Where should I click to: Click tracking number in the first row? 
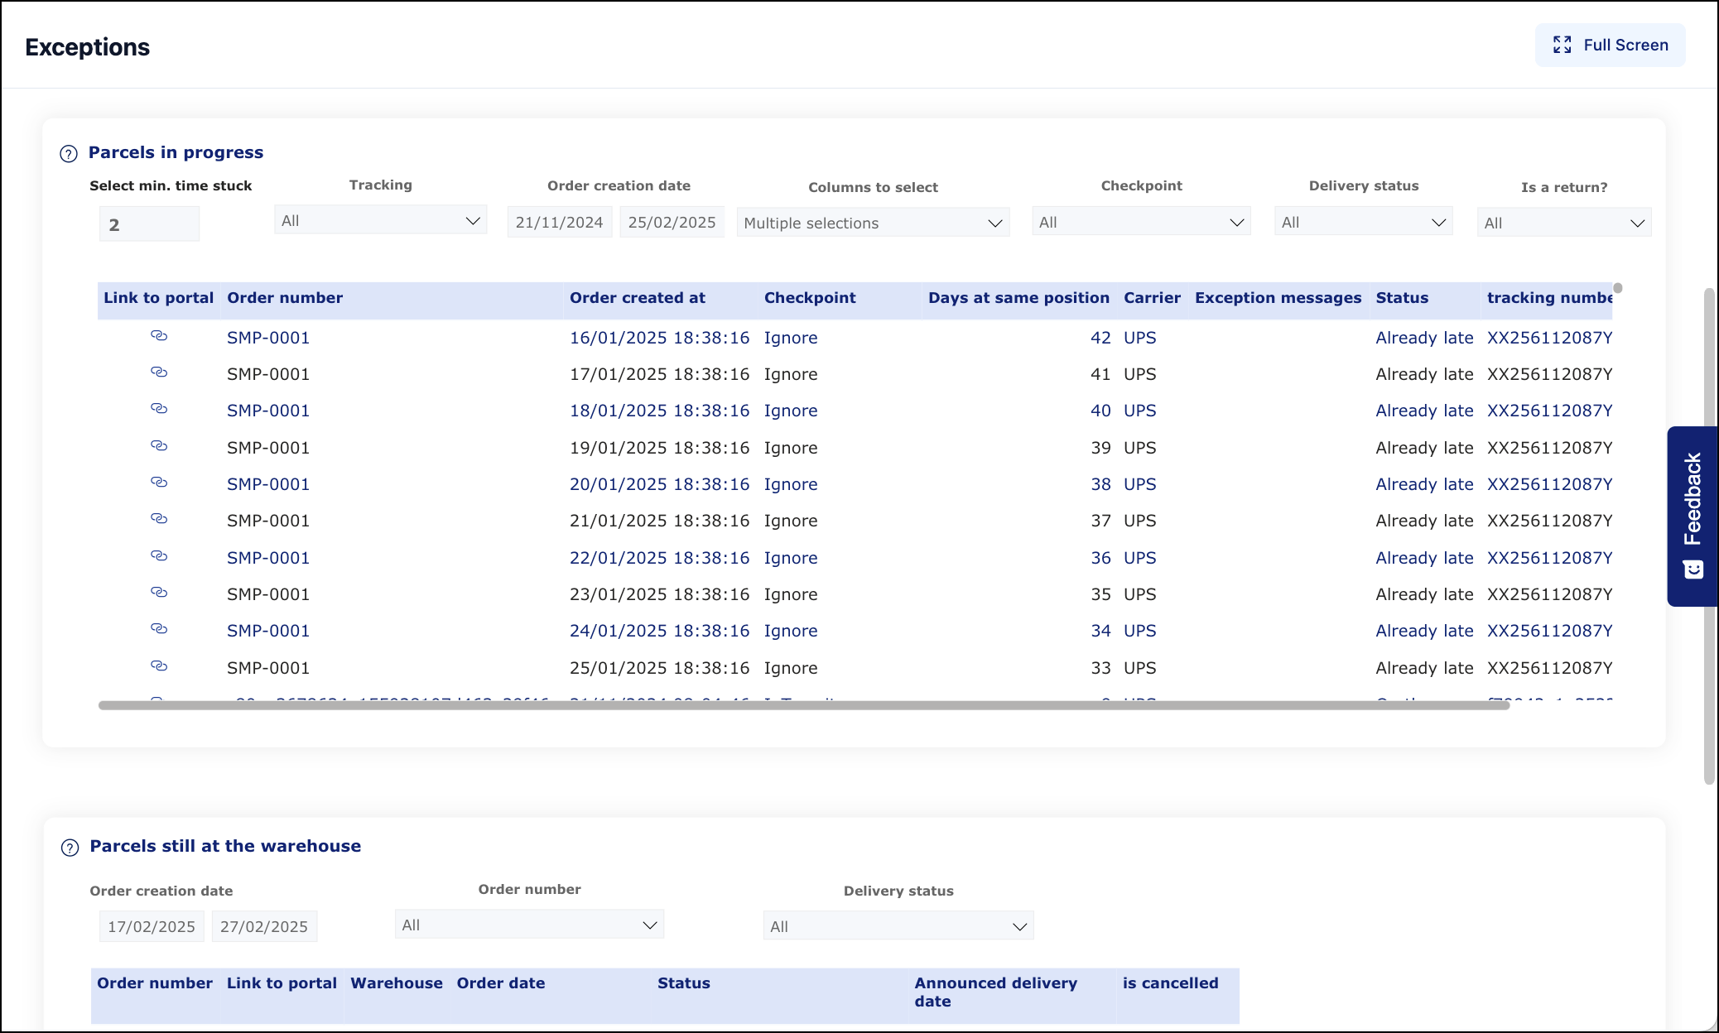1548,338
